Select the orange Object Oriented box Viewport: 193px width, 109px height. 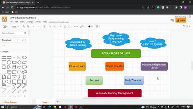click(115, 66)
